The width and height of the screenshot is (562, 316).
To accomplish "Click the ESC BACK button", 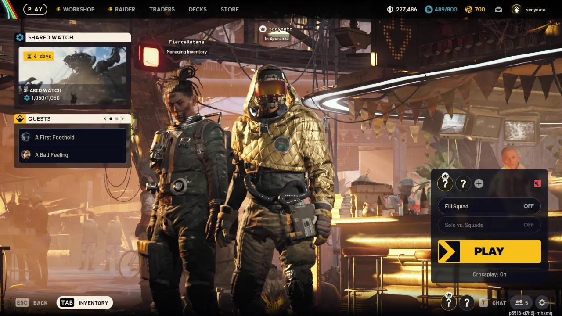I will pos(32,303).
